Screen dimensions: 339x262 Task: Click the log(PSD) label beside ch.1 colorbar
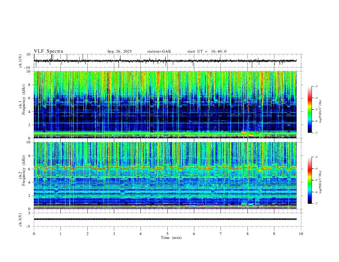[321, 112]
